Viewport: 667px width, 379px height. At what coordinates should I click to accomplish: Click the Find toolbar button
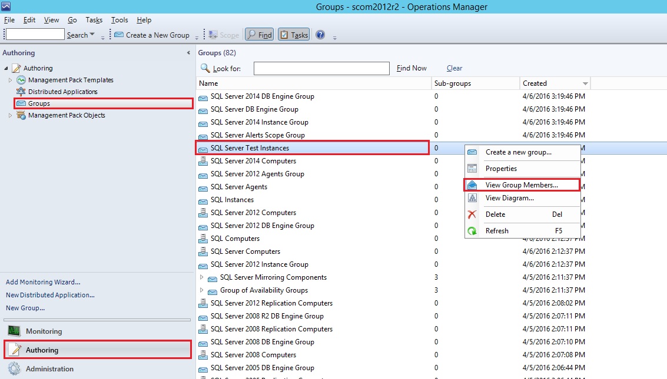[x=260, y=35]
